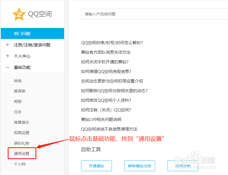Click the 解除黄钻冻结 button

(140, 166)
